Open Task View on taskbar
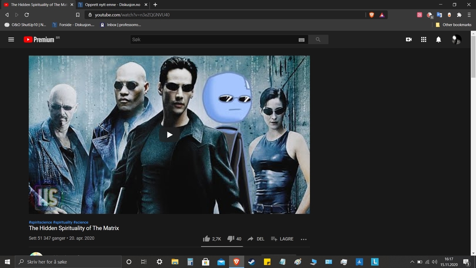The height and width of the screenshot is (268, 476). pos(144,262)
